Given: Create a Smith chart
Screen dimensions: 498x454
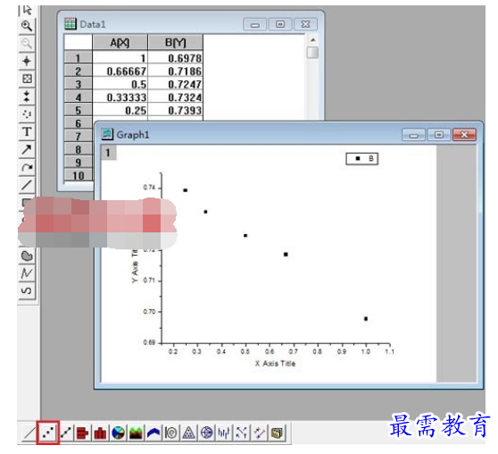Looking at the screenshot, I should click(207, 433).
